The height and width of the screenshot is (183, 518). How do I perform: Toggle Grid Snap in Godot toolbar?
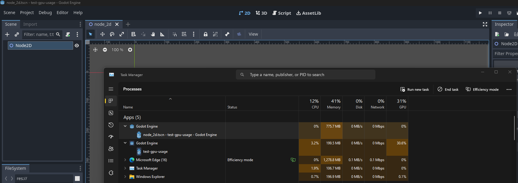click(184, 34)
